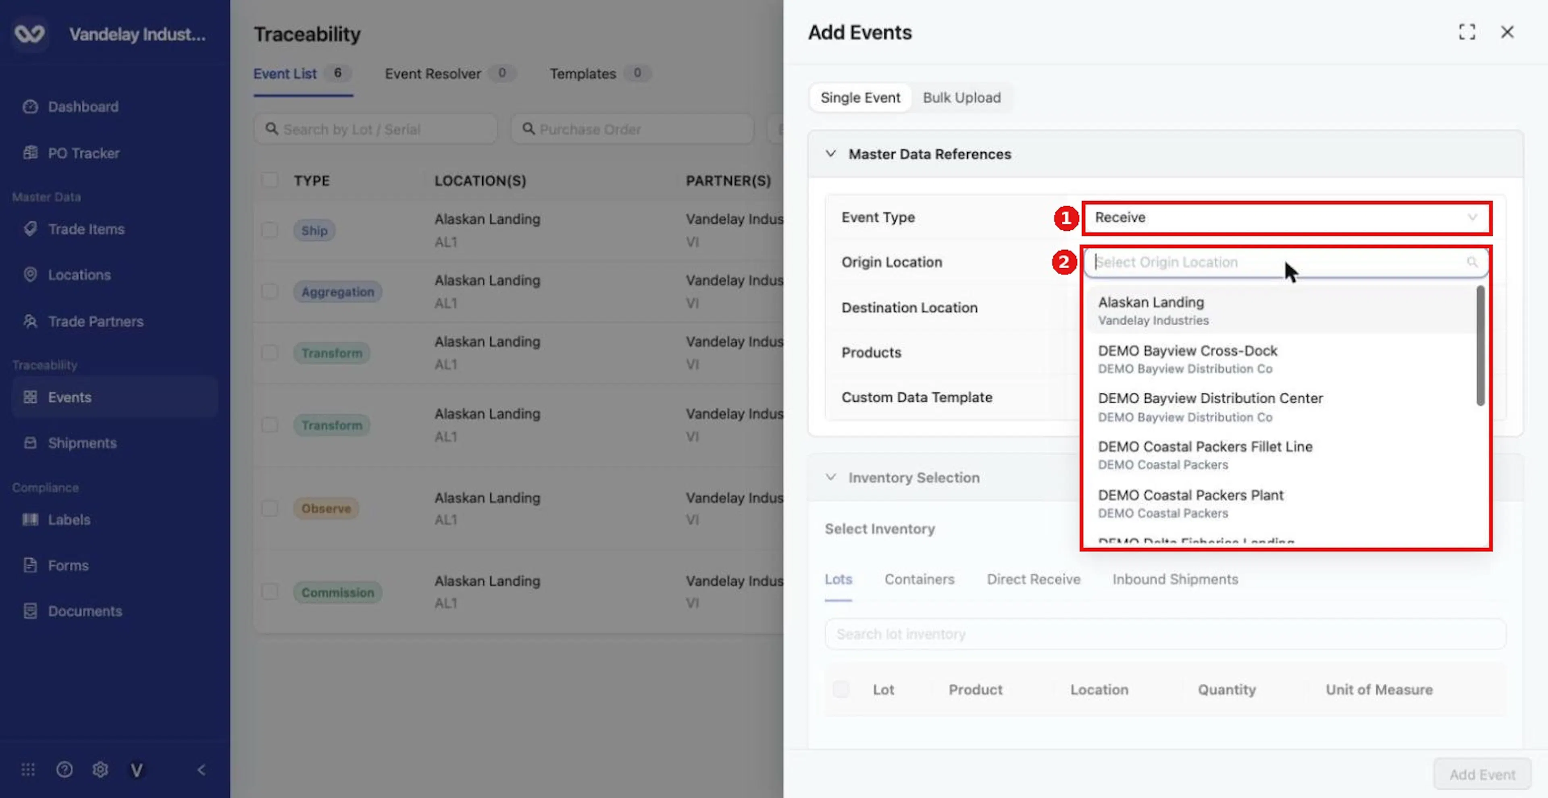This screenshot has height=798, width=1548.
Task: Open Shipments in the sidebar
Action: point(70,443)
